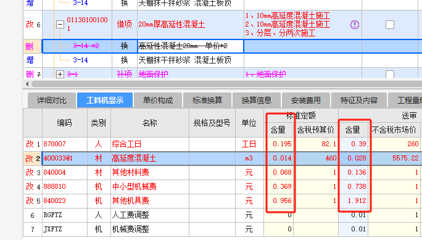Image resolution: width=422 pixels, height=240 pixels.
Task: Click the budget price cell 82.1
Action: (x=316, y=144)
